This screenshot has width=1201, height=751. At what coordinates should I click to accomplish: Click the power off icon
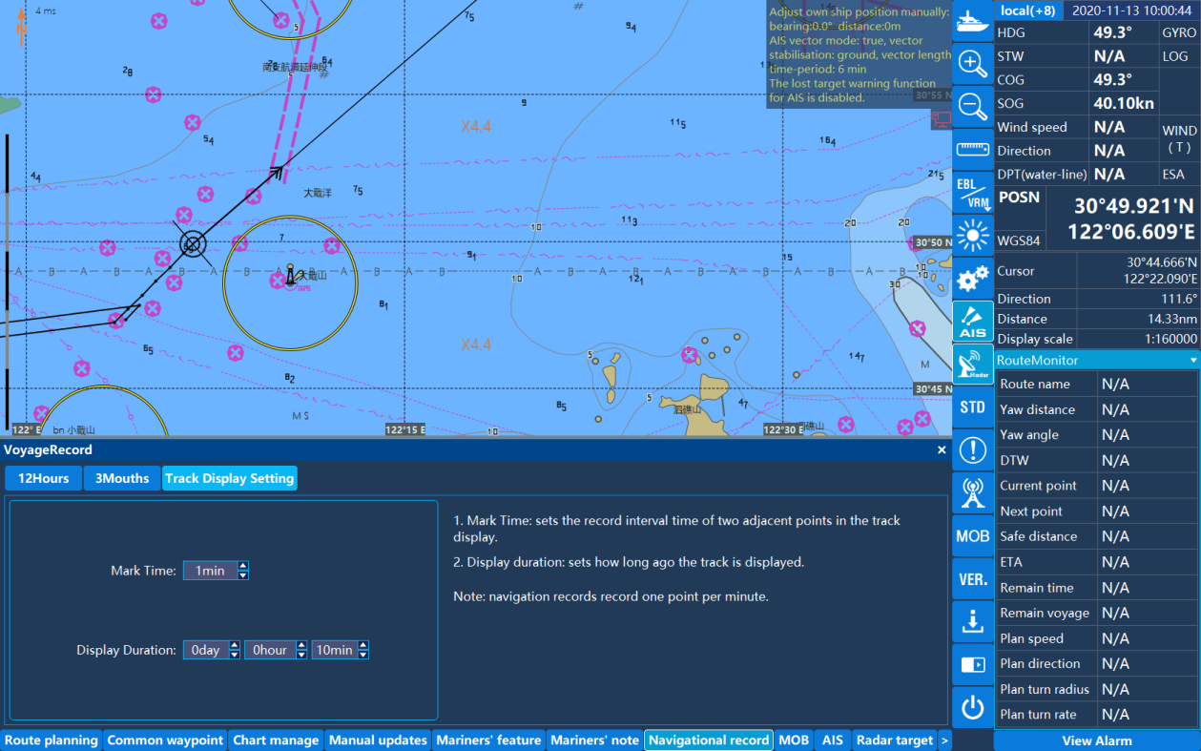[x=972, y=707]
